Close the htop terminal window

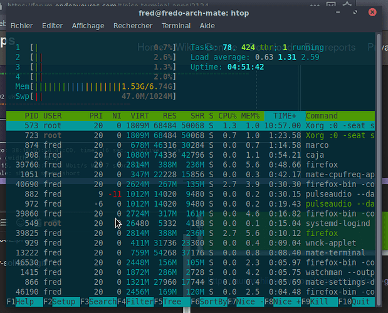point(372,12)
